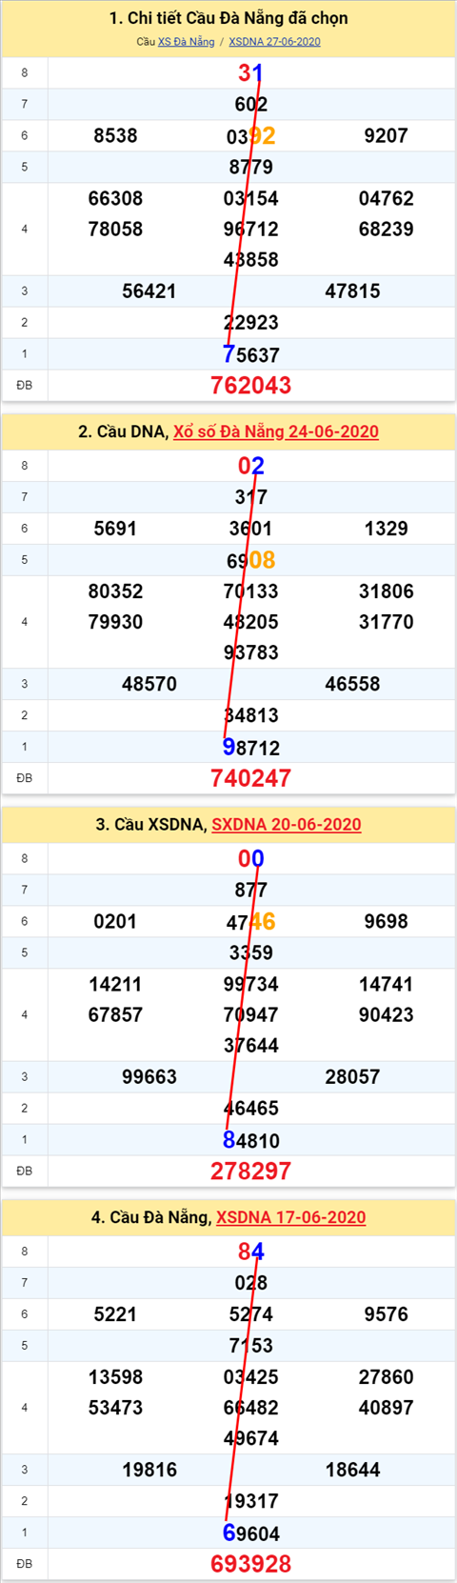
Task: Click third prize number 28057
Action: tap(352, 1077)
